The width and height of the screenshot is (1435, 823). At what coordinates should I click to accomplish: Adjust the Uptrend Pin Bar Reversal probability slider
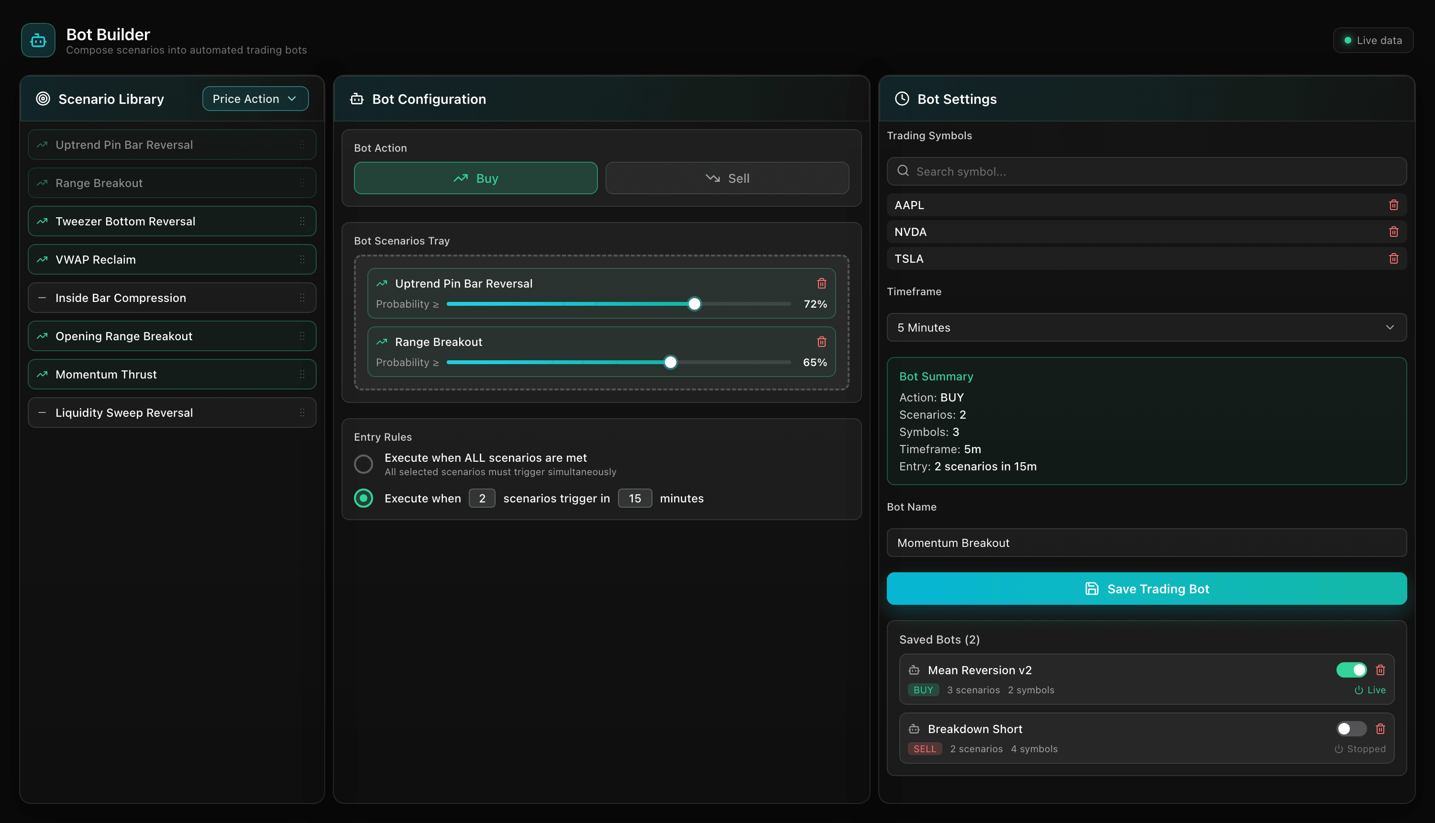(x=695, y=303)
